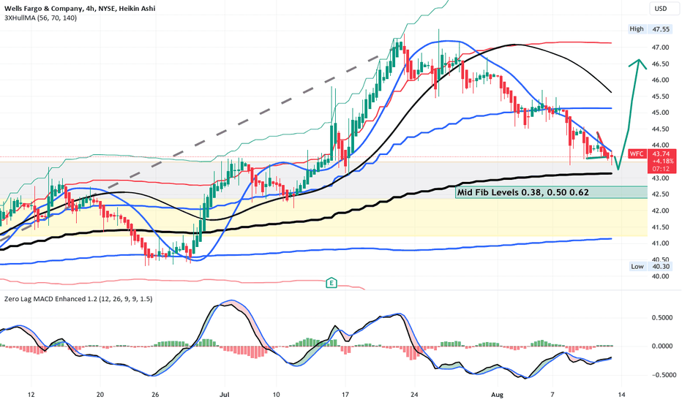Click the '24' date on the time axis
682x402 pixels.
point(414,395)
